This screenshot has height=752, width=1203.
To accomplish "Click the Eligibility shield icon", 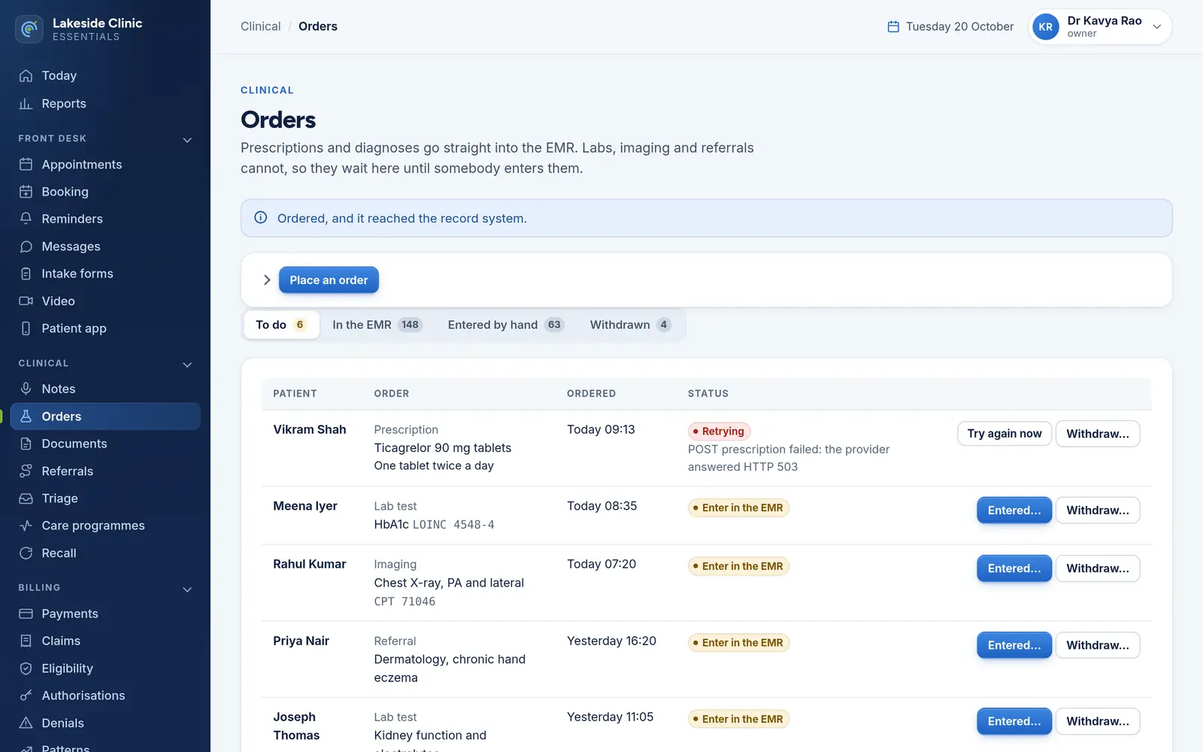I will point(26,669).
